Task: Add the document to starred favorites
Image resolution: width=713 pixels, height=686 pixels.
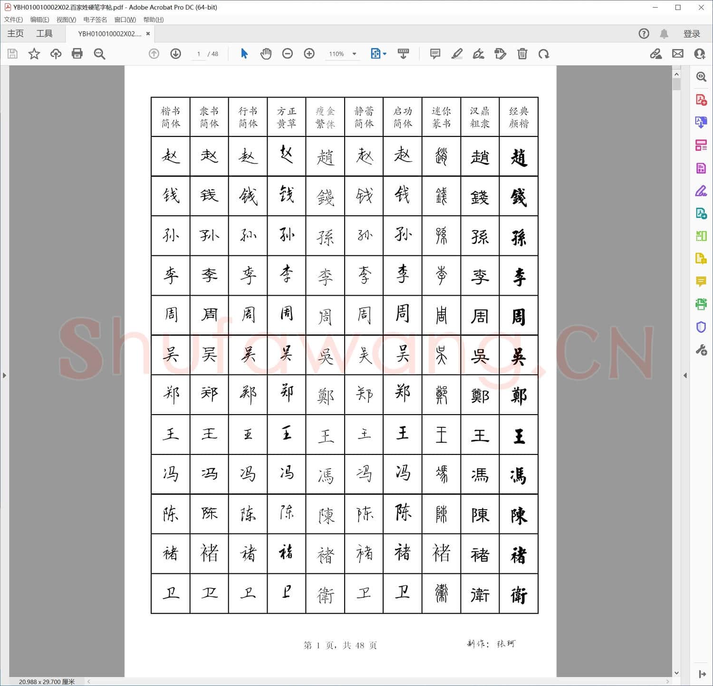Action: coord(34,54)
